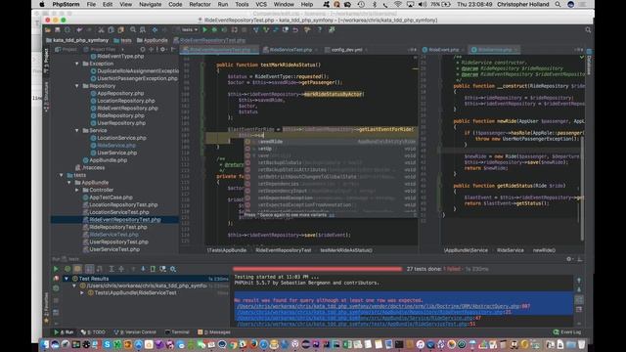The image size is (626, 352).
Task: Open UserServiceTest.php in project tree
Action: coord(114,249)
